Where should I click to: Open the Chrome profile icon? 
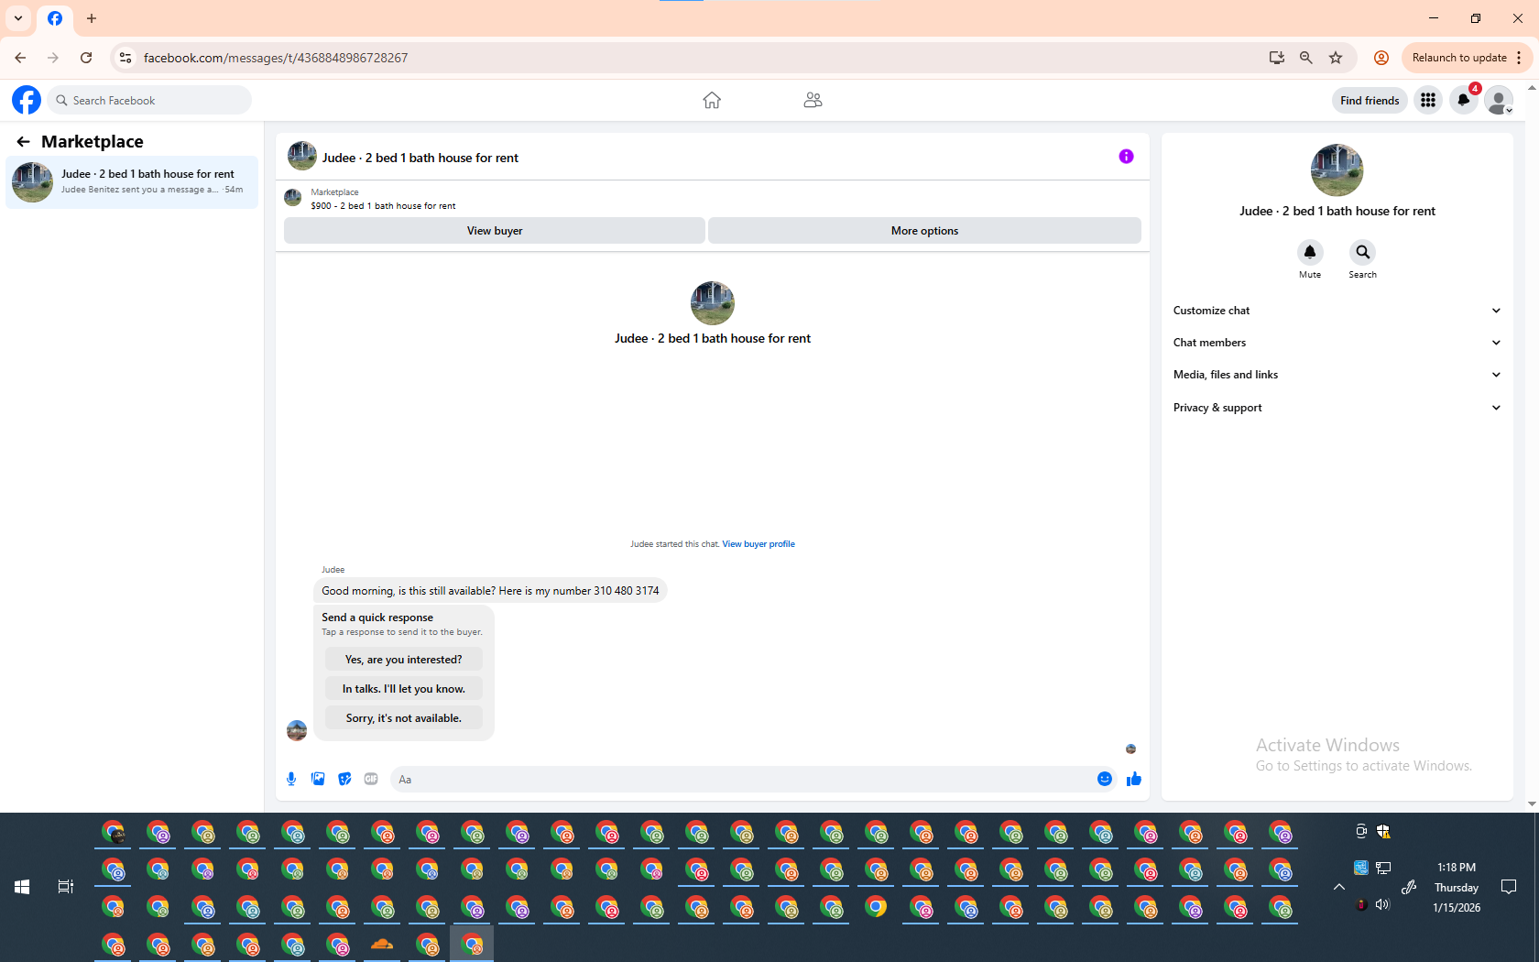click(1381, 58)
